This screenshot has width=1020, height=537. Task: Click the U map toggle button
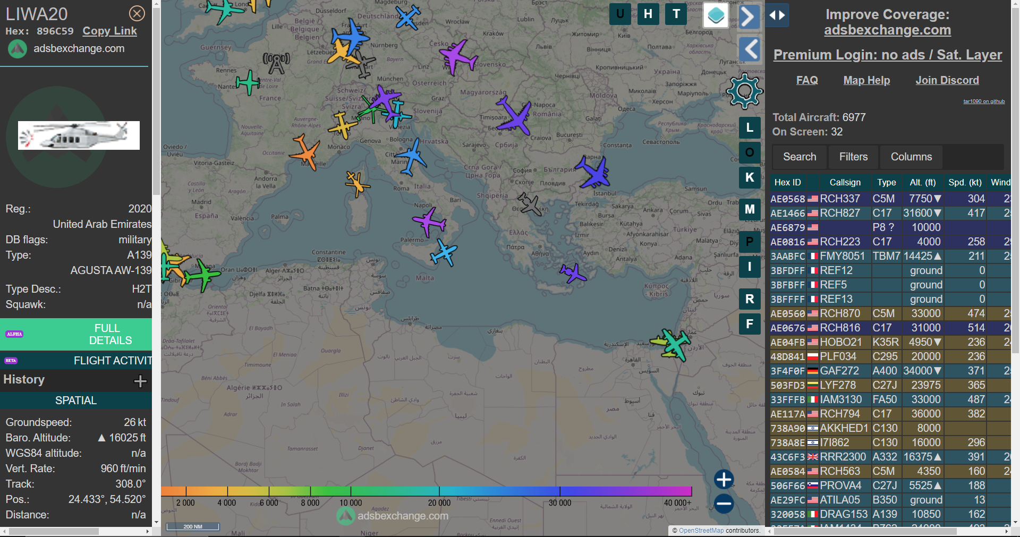click(620, 14)
